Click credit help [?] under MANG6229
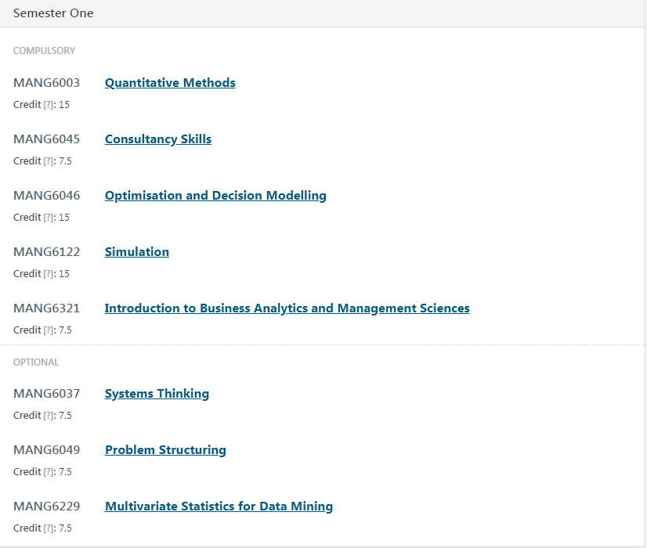 point(49,528)
